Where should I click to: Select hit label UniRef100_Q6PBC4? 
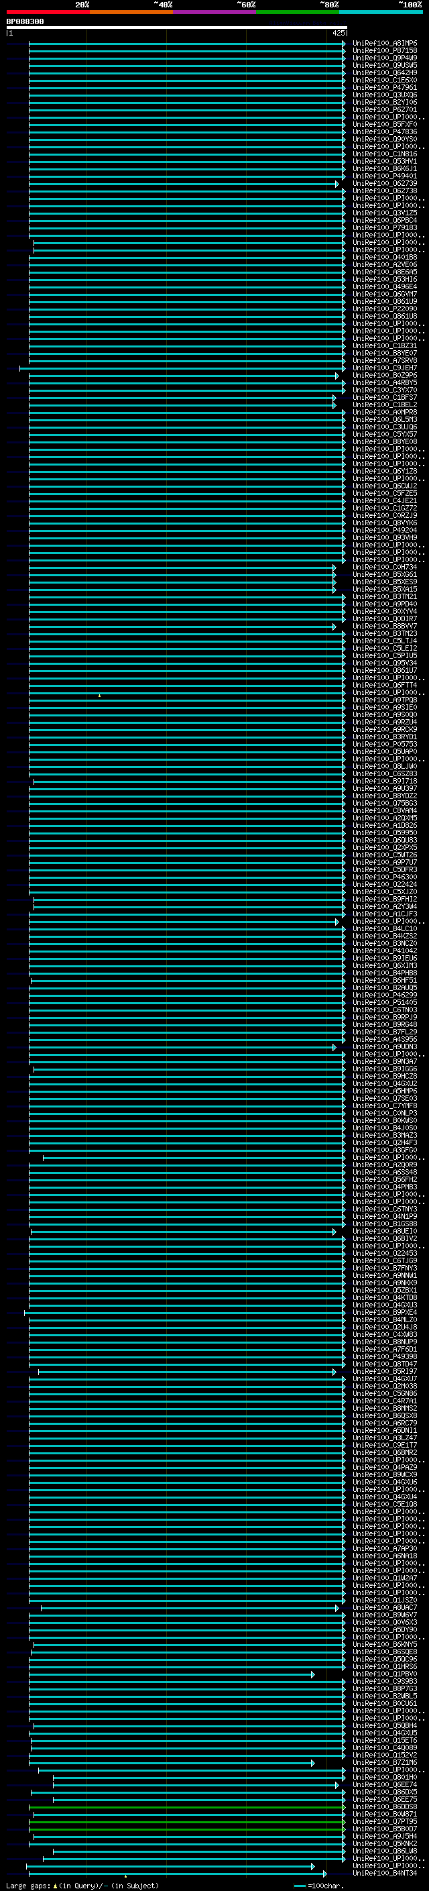coord(384,220)
